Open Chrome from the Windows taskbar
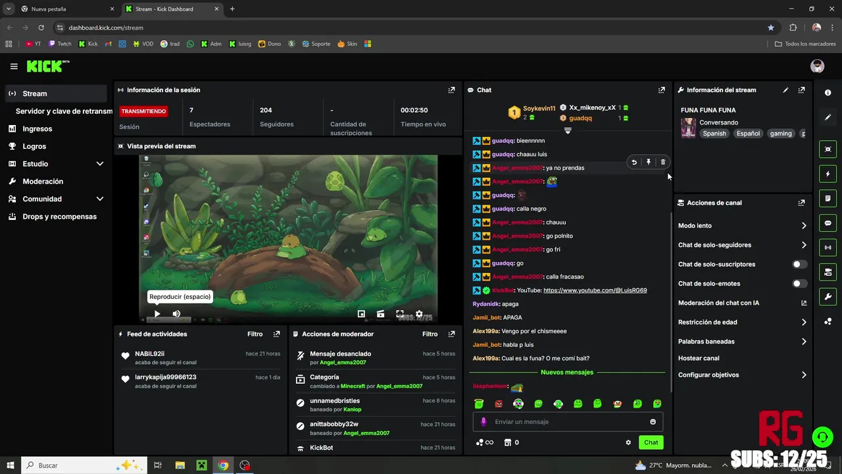This screenshot has width=842, height=474. coord(224,465)
